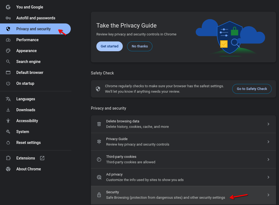Click the Ad privacy cursor icon

(99, 177)
